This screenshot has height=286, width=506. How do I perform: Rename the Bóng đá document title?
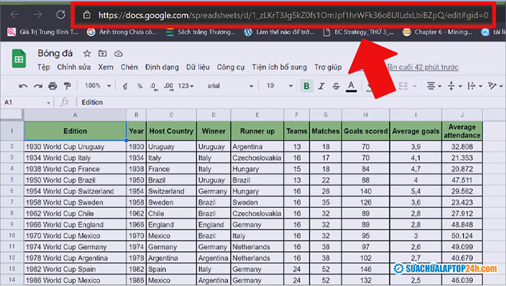(x=55, y=53)
